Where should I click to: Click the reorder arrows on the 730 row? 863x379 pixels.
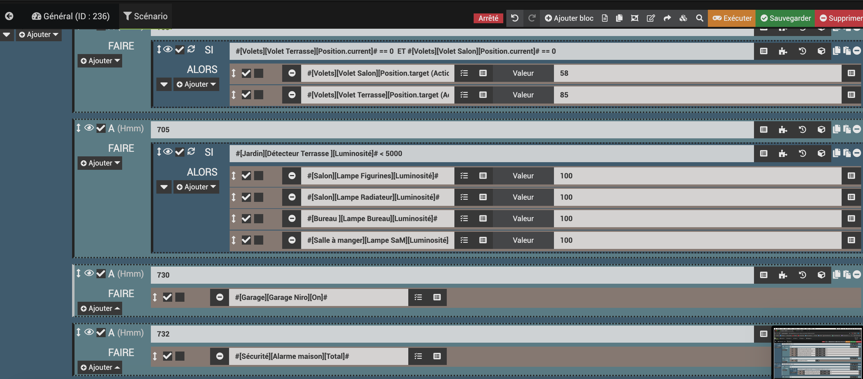point(78,273)
